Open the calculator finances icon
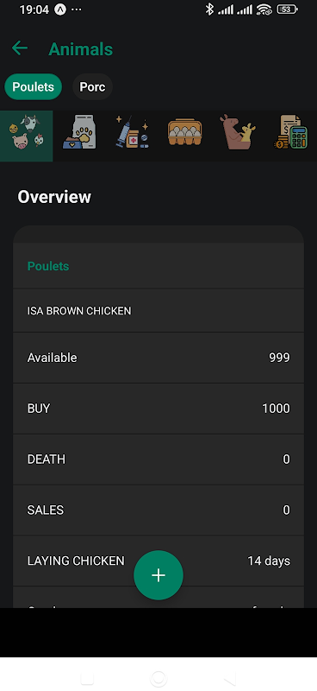 (x=290, y=132)
